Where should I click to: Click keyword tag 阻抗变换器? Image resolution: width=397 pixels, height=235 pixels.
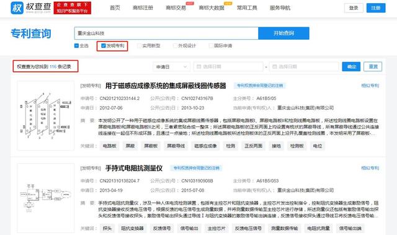click(x=132, y=228)
